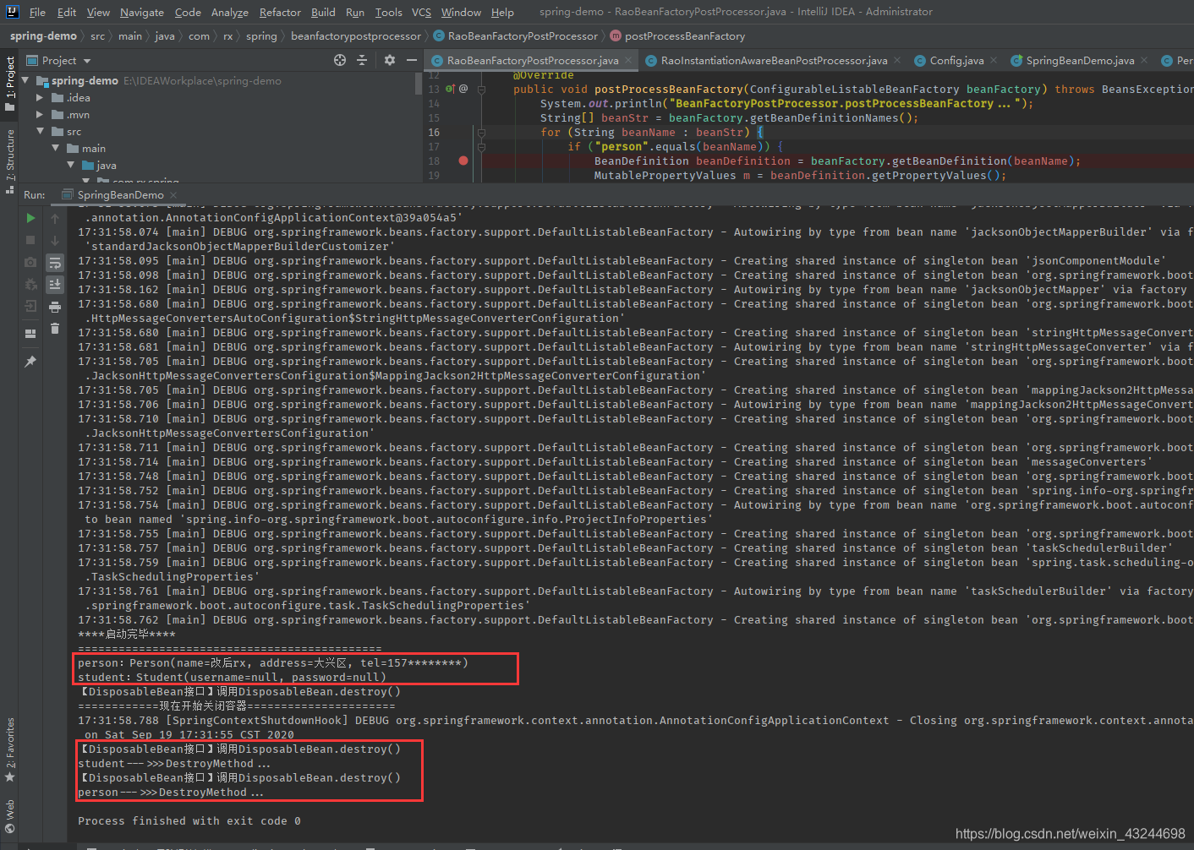Viewport: 1194px width, 850px height.
Task: Click the Exit icon in Run toolbar
Action: coord(31,306)
